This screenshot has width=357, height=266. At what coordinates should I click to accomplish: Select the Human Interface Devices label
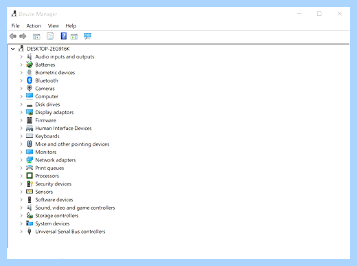63,128
